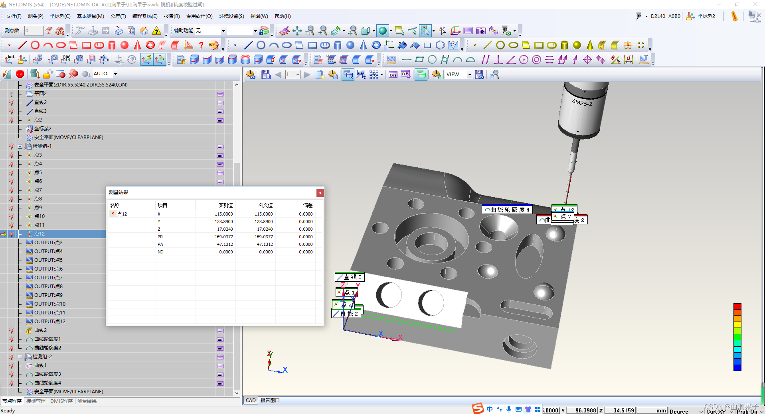The height and width of the screenshot is (414, 765).
Task: Open the VIEW dropdown
Action: pos(470,75)
